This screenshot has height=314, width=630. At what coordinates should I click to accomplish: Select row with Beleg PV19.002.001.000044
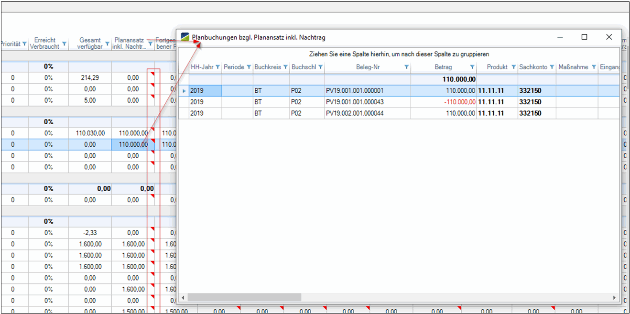coord(354,113)
